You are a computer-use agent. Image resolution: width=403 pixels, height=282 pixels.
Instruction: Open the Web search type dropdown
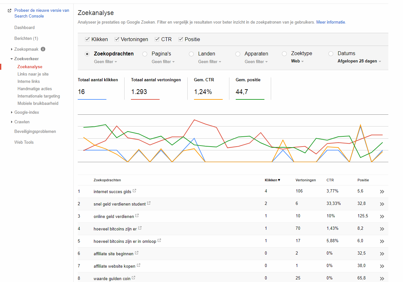pos(298,61)
